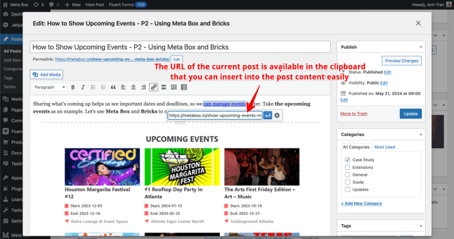This screenshot has height=239, width=454.
Task: Open All Posts submenu item
Action: (12, 52)
